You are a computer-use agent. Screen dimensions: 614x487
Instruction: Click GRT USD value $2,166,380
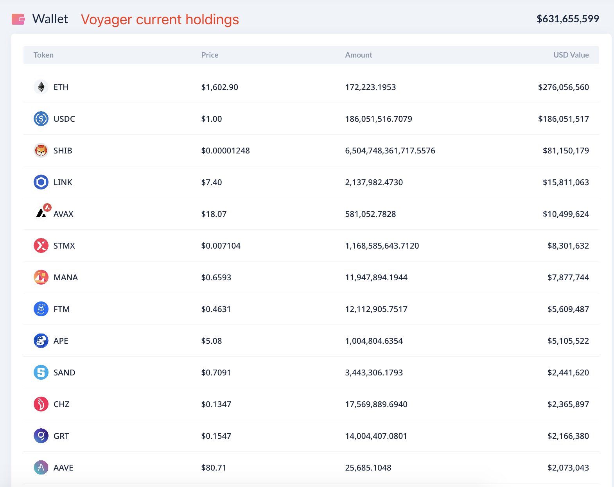coord(568,436)
